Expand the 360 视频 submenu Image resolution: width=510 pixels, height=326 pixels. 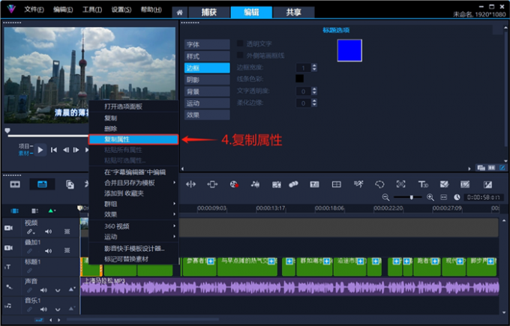tap(174, 226)
